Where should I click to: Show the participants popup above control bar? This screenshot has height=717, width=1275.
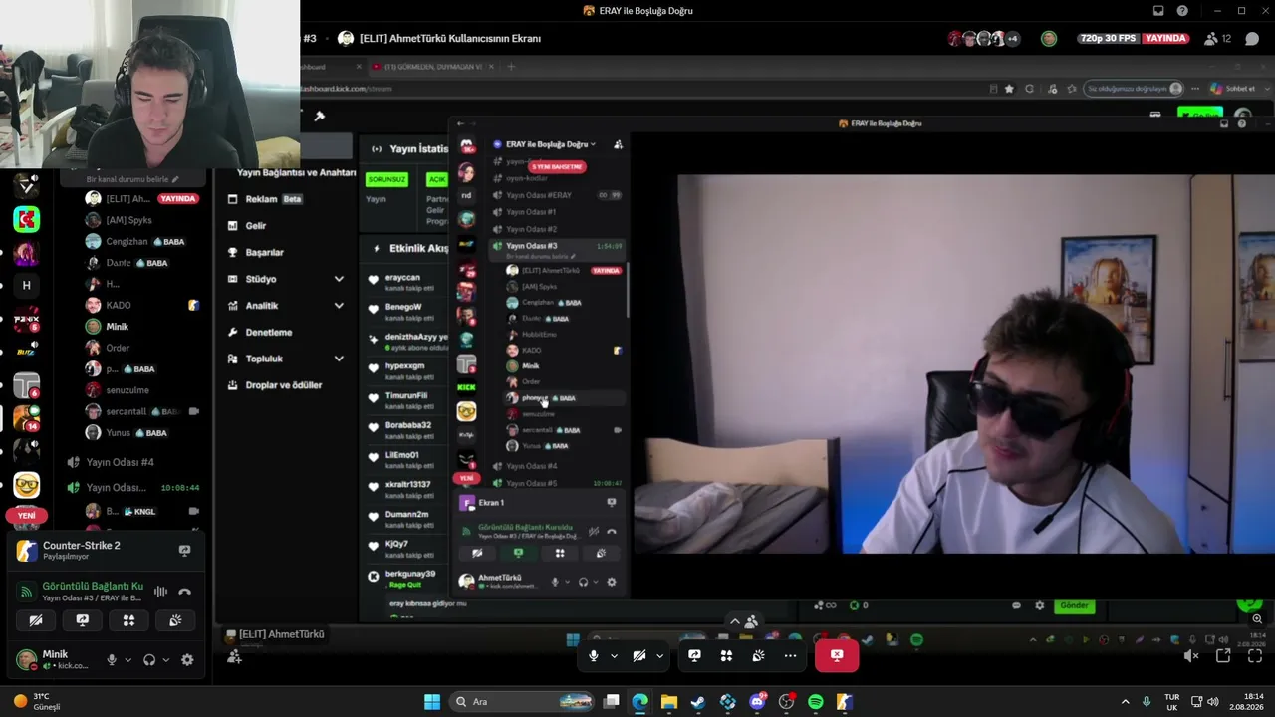pos(746,622)
